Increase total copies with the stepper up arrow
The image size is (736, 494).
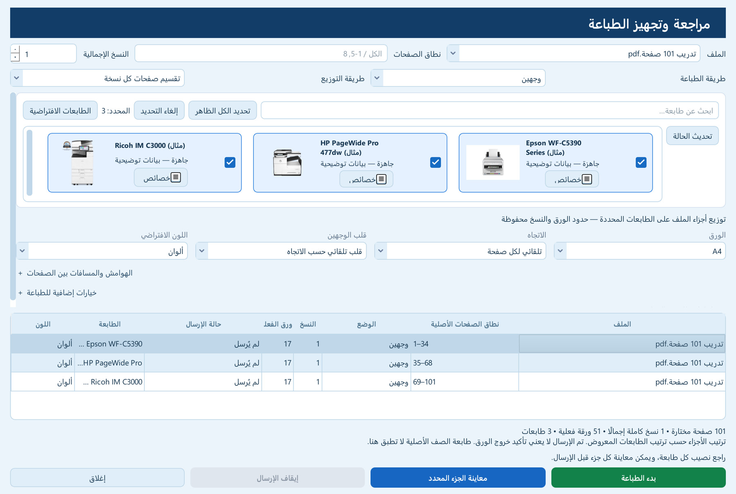tap(15, 49)
